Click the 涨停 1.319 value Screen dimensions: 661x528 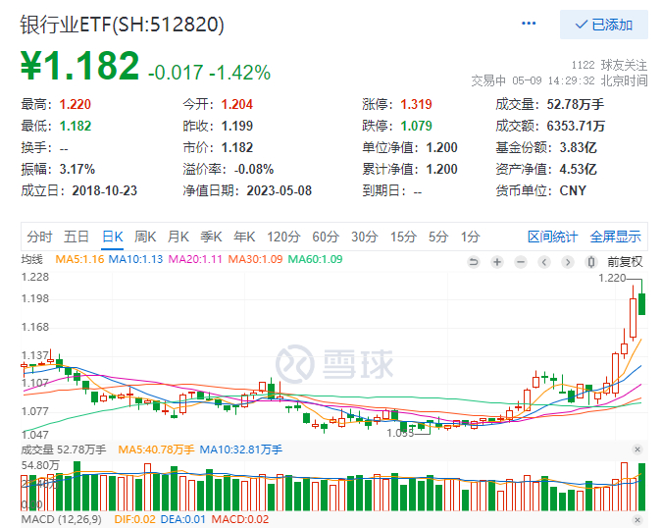coord(416,104)
